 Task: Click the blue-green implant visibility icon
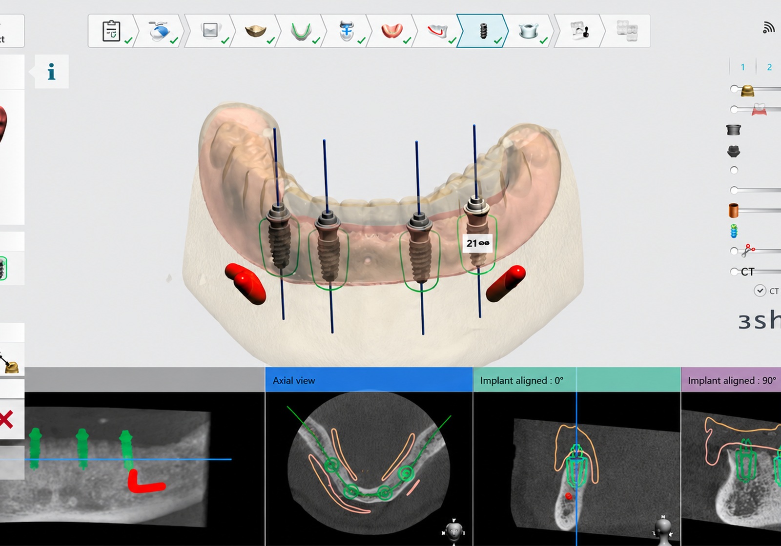tap(734, 231)
